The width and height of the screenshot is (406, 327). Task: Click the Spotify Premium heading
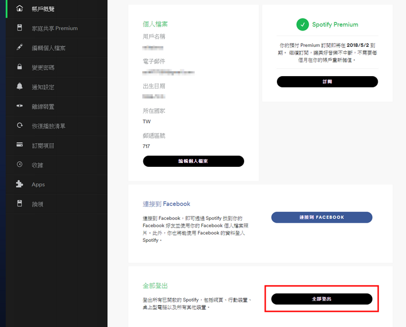click(x=335, y=25)
